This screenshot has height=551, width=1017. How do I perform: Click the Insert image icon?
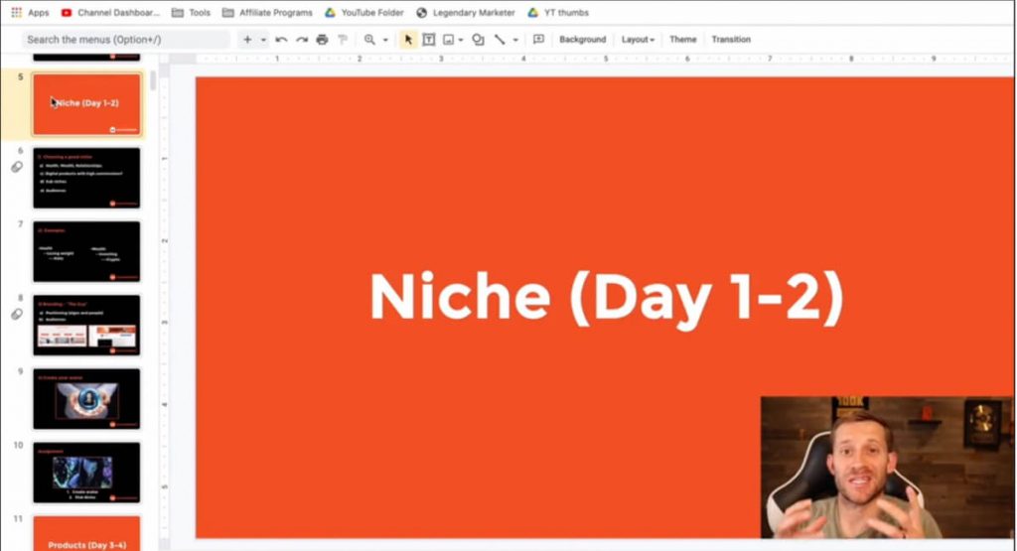tap(448, 40)
